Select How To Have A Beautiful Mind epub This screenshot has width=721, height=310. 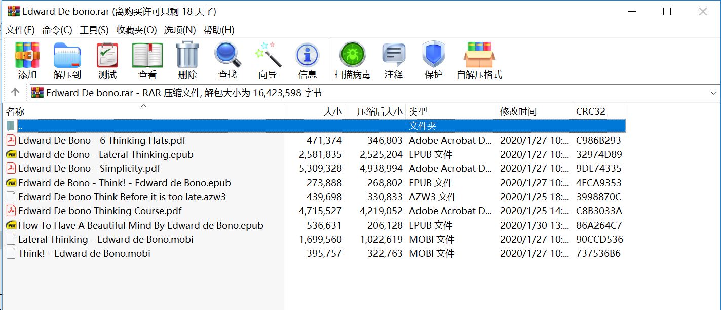141,225
